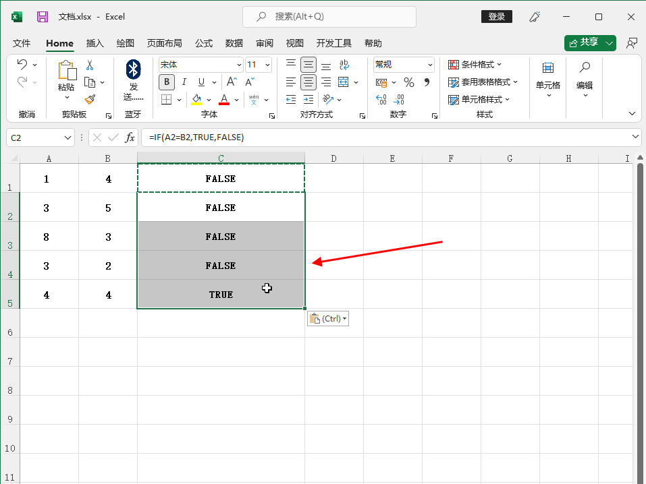Toggle Underline formatting
The width and height of the screenshot is (646, 484).
pyautogui.click(x=201, y=82)
